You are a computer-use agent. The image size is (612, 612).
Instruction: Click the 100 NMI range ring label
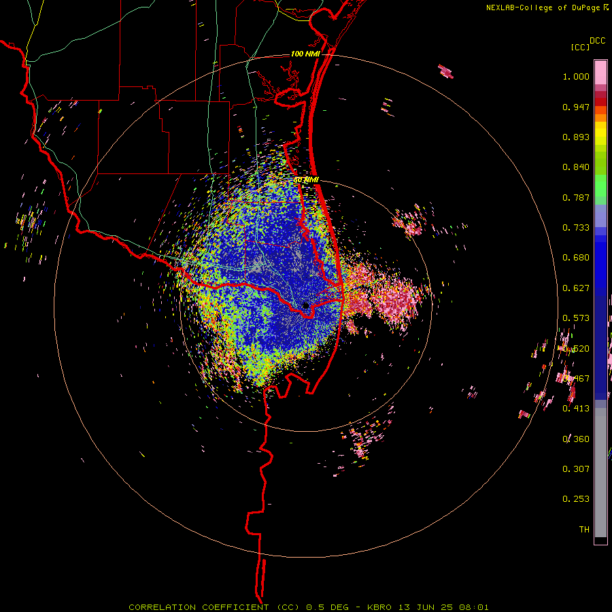[x=305, y=54]
